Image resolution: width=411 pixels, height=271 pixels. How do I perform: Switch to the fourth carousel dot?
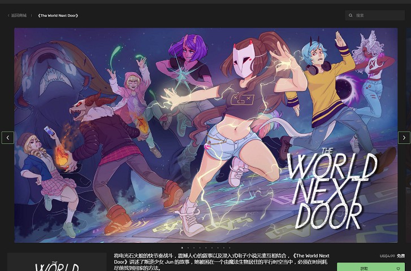pyautogui.click(x=200, y=247)
